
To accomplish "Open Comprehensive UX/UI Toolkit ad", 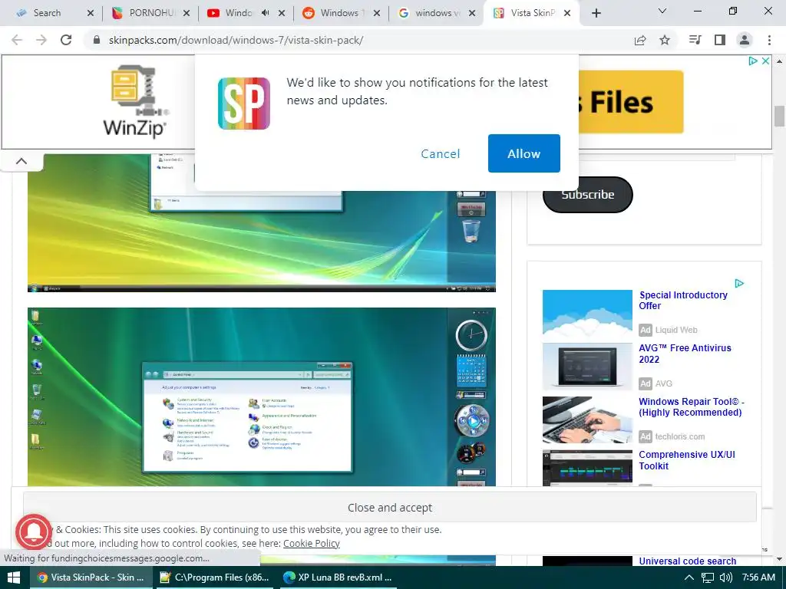I will click(x=687, y=460).
